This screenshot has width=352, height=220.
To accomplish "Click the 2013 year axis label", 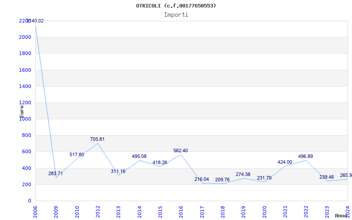I will [118, 212].
